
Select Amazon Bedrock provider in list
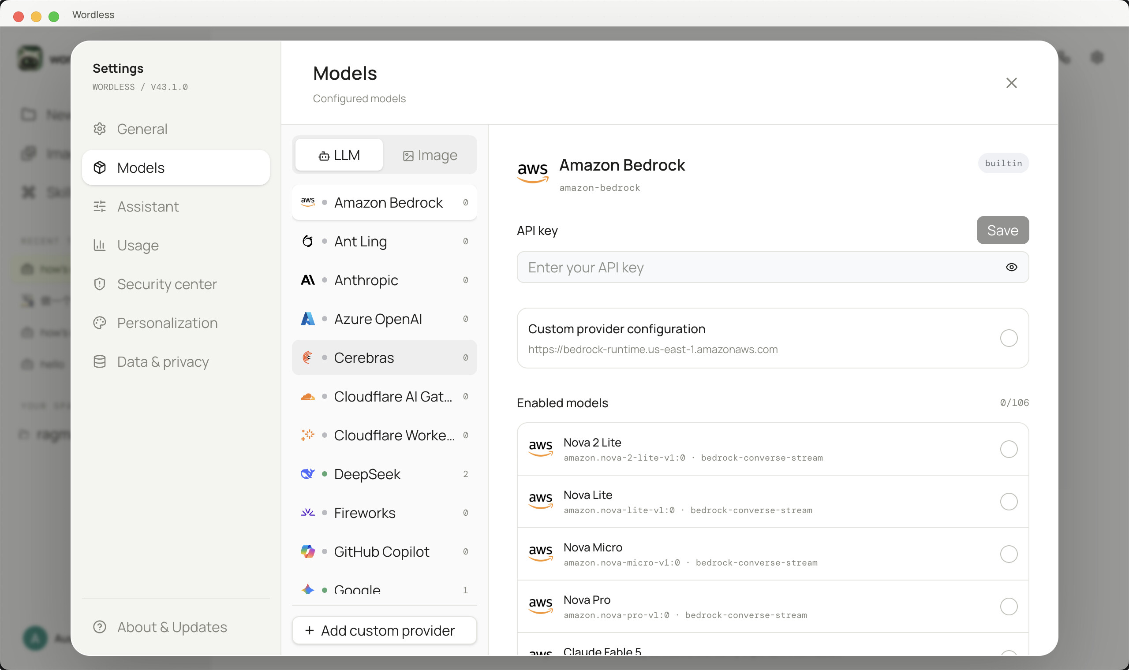point(384,203)
